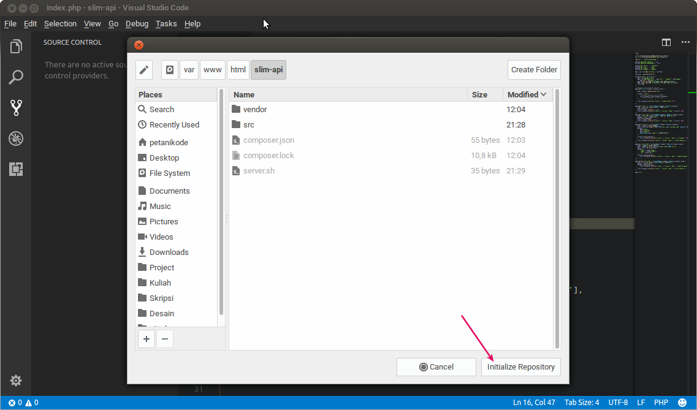Select the www breadcrumb in the path bar
The image size is (697, 410).
pyautogui.click(x=213, y=69)
